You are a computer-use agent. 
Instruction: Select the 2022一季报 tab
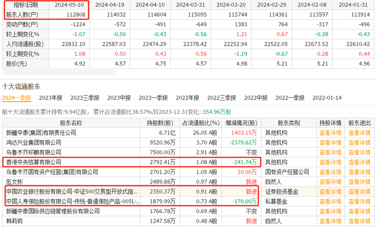click(290, 98)
